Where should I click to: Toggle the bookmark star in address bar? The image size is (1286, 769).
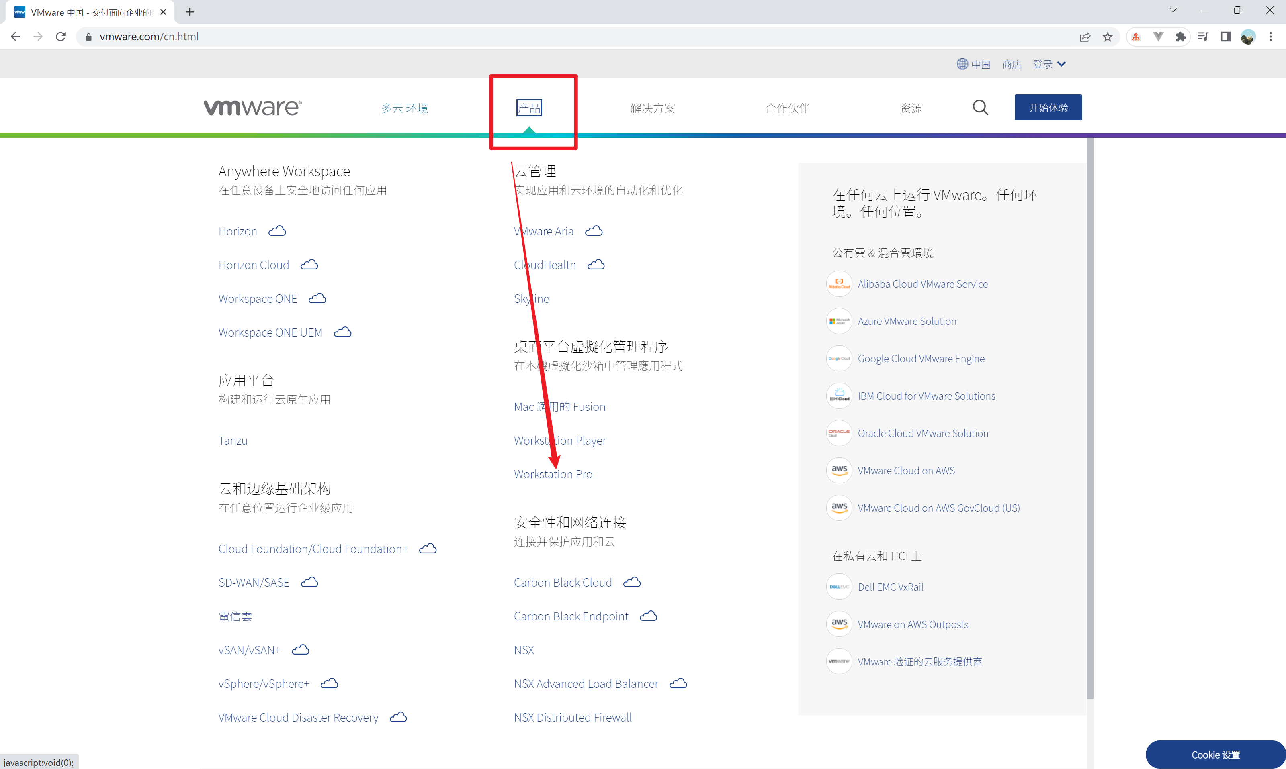[x=1108, y=36]
